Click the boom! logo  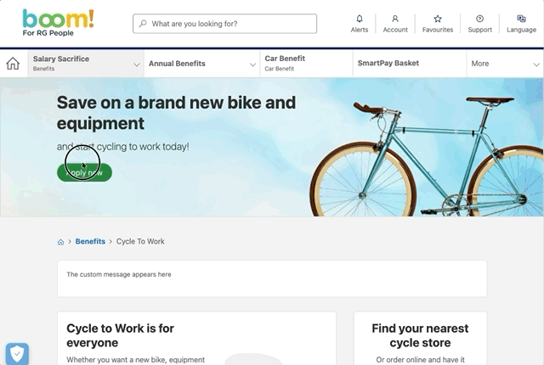(58, 23)
